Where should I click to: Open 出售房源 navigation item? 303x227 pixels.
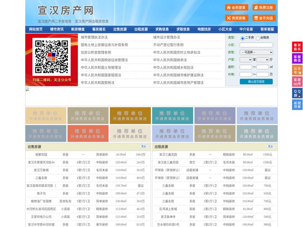[x=120, y=29]
